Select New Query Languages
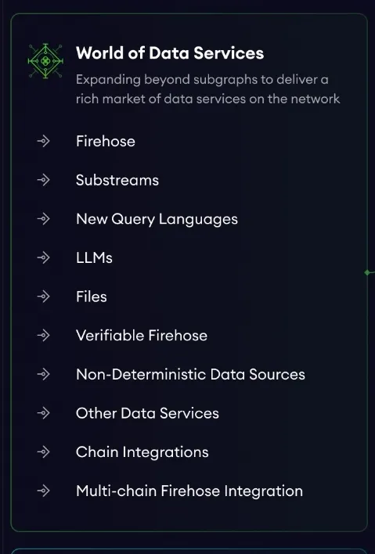Viewport: 375px width, 554px height. coord(157,219)
